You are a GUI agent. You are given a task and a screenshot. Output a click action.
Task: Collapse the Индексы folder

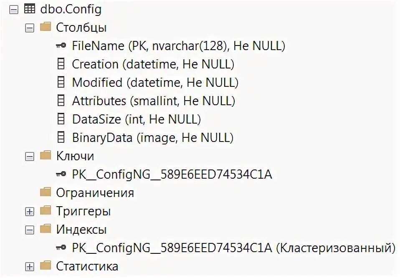[x=29, y=230]
